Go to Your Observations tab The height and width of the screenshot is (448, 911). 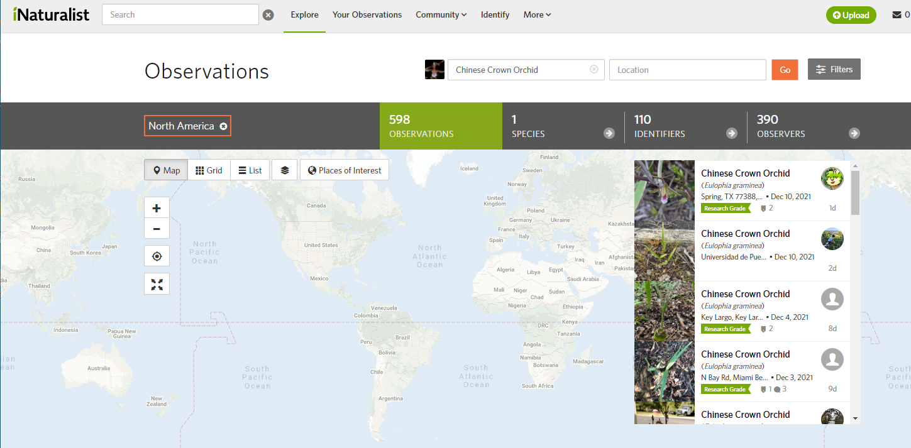tap(367, 14)
